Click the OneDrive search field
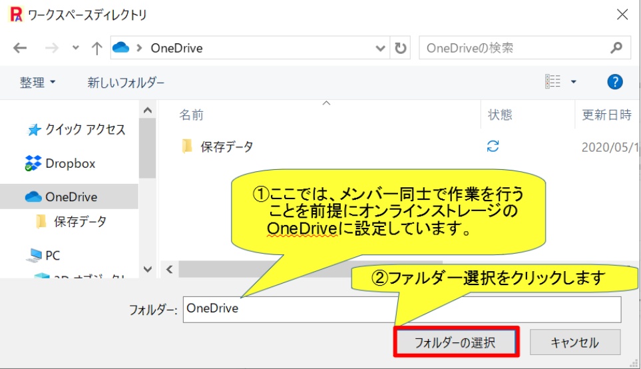 pyautogui.click(x=525, y=48)
